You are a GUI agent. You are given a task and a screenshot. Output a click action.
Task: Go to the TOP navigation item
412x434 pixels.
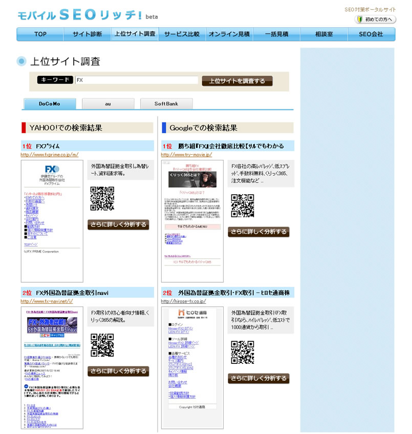(x=40, y=34)
